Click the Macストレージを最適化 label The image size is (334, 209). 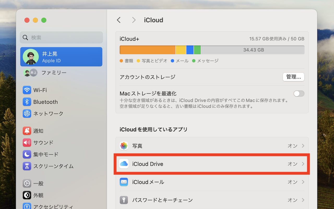click(x=148, y=94)
